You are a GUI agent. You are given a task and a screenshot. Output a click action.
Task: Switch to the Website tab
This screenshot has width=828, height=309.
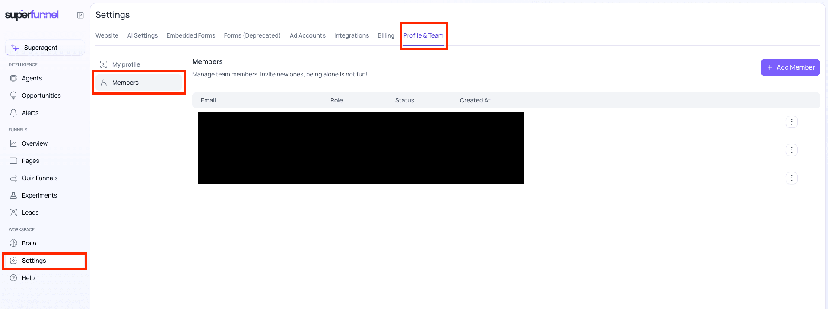click(x=107, y=35)
